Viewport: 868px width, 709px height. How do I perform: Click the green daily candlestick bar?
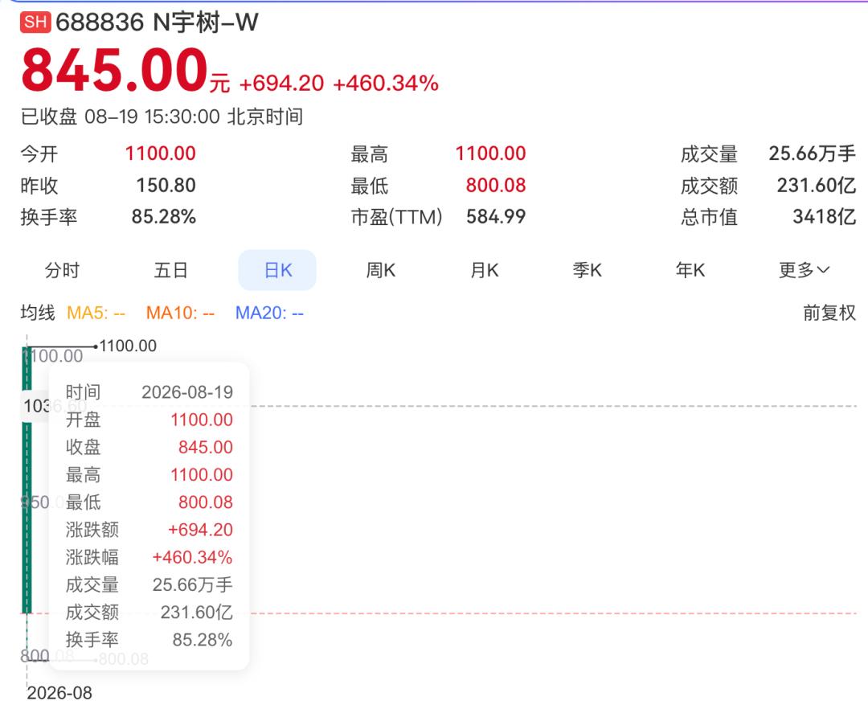coord(27,481)
